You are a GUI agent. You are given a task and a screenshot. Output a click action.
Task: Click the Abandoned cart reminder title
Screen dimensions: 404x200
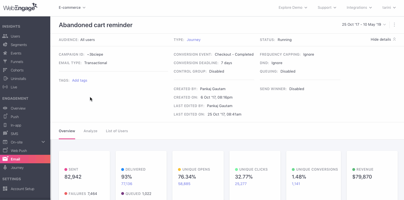pos(95,25)
